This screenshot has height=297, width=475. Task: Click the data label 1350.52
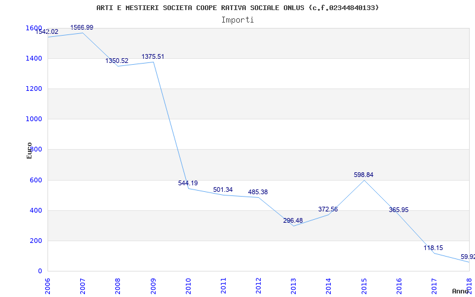(117, 61)
